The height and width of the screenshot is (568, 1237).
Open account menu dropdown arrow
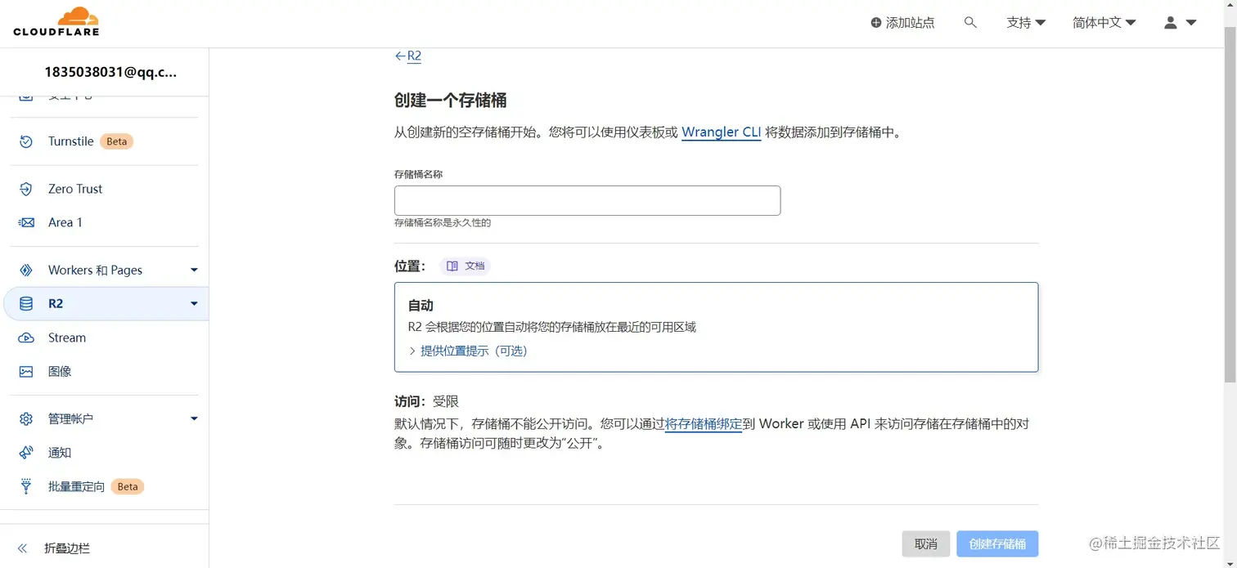point(1191,23)
